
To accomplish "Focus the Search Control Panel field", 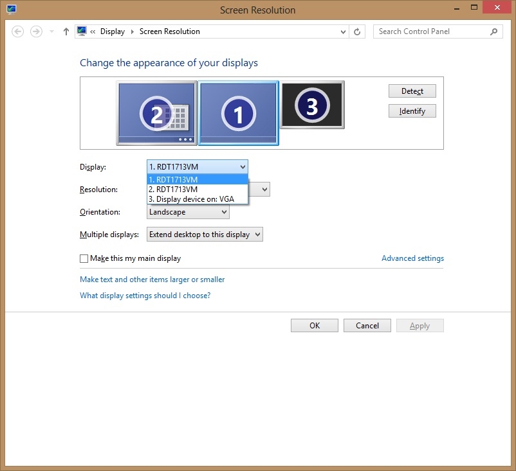I will point(431,31).
